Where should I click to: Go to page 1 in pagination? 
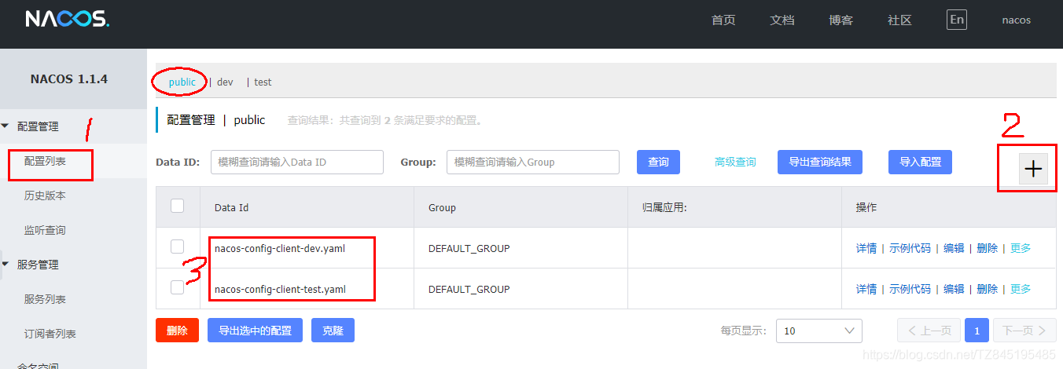point(977,331)
